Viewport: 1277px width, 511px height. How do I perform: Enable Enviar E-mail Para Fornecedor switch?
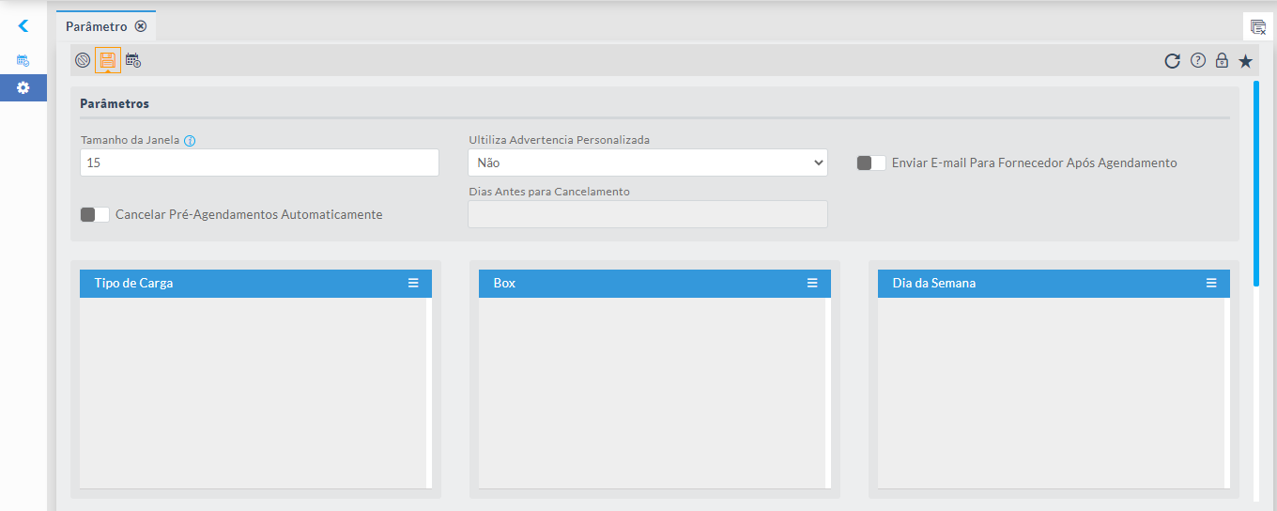coord(871,163)
